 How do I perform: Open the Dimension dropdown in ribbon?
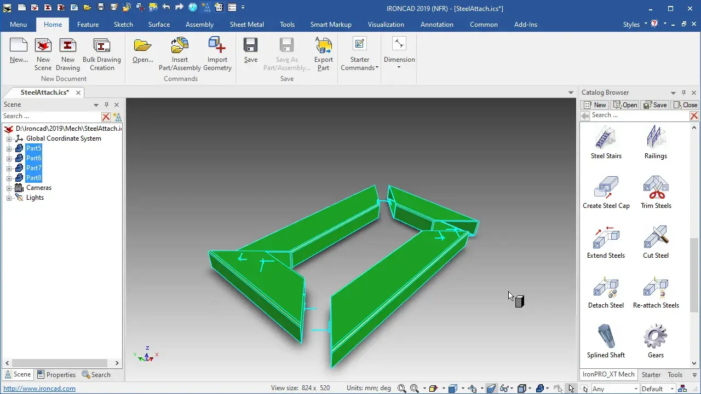399,54
